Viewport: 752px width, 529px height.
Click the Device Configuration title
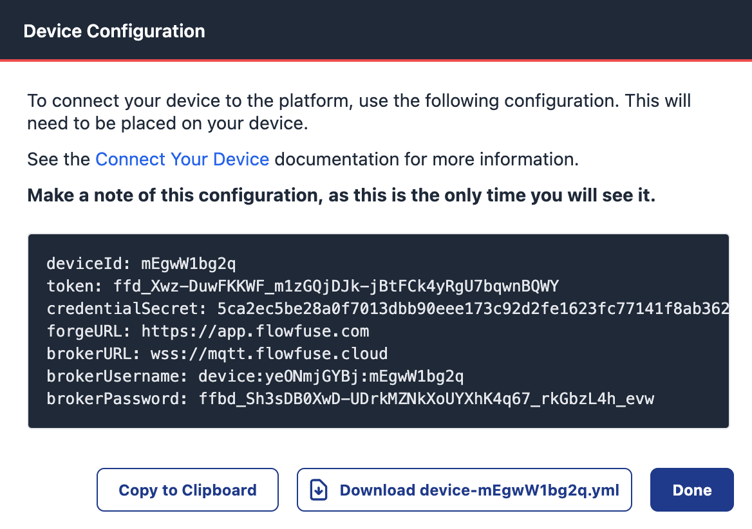pyautogui.click(x=114, y=30)
